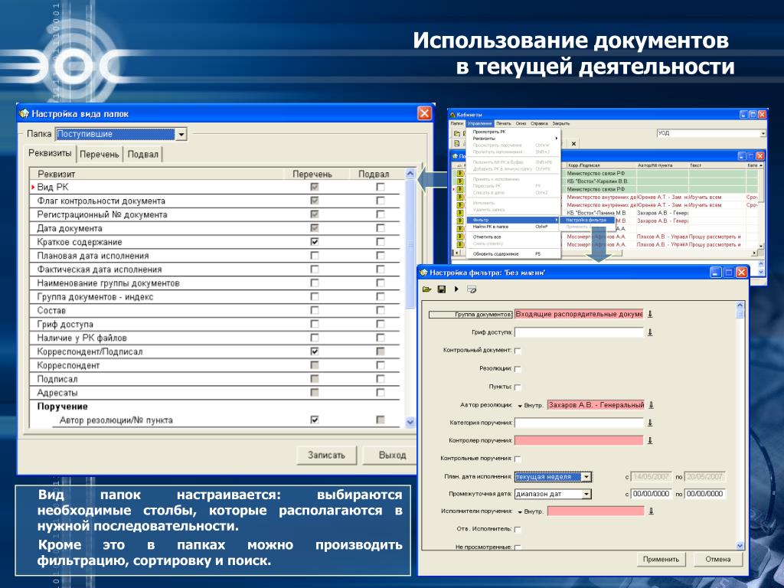The height and width of the screenshot is (588, 784).
Task: Toggle Перечень box for Корреспондент/Подписал
Action: point(315,351)
